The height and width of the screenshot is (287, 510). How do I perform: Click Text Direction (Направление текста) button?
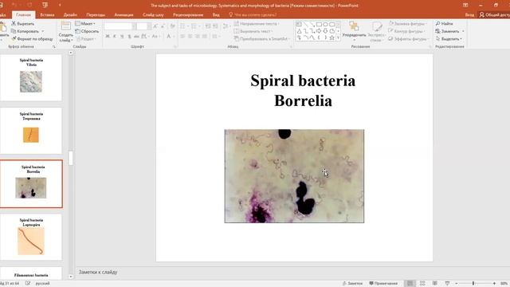click(257, 23)
